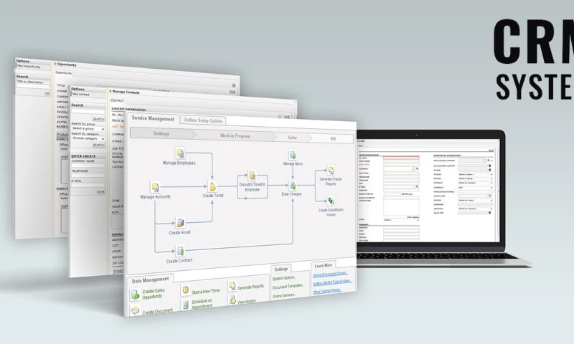This screenshot has height=344, width=574.
Task: Click the E-mail field in Quick Create
Action: pyautogui.click(x=88, y=186)
